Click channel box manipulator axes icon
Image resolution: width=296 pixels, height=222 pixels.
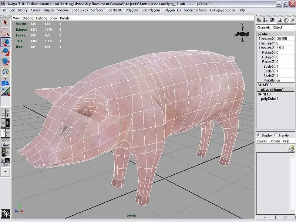280,20
